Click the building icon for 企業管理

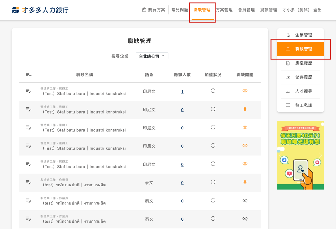tap(288, 35)
